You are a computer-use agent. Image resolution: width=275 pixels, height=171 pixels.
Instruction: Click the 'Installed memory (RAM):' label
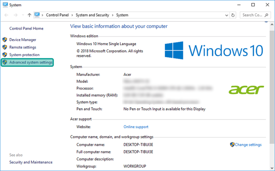(97, 95)
